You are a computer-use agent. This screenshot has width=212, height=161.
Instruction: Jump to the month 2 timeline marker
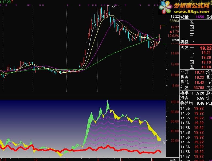click(98, 160)
